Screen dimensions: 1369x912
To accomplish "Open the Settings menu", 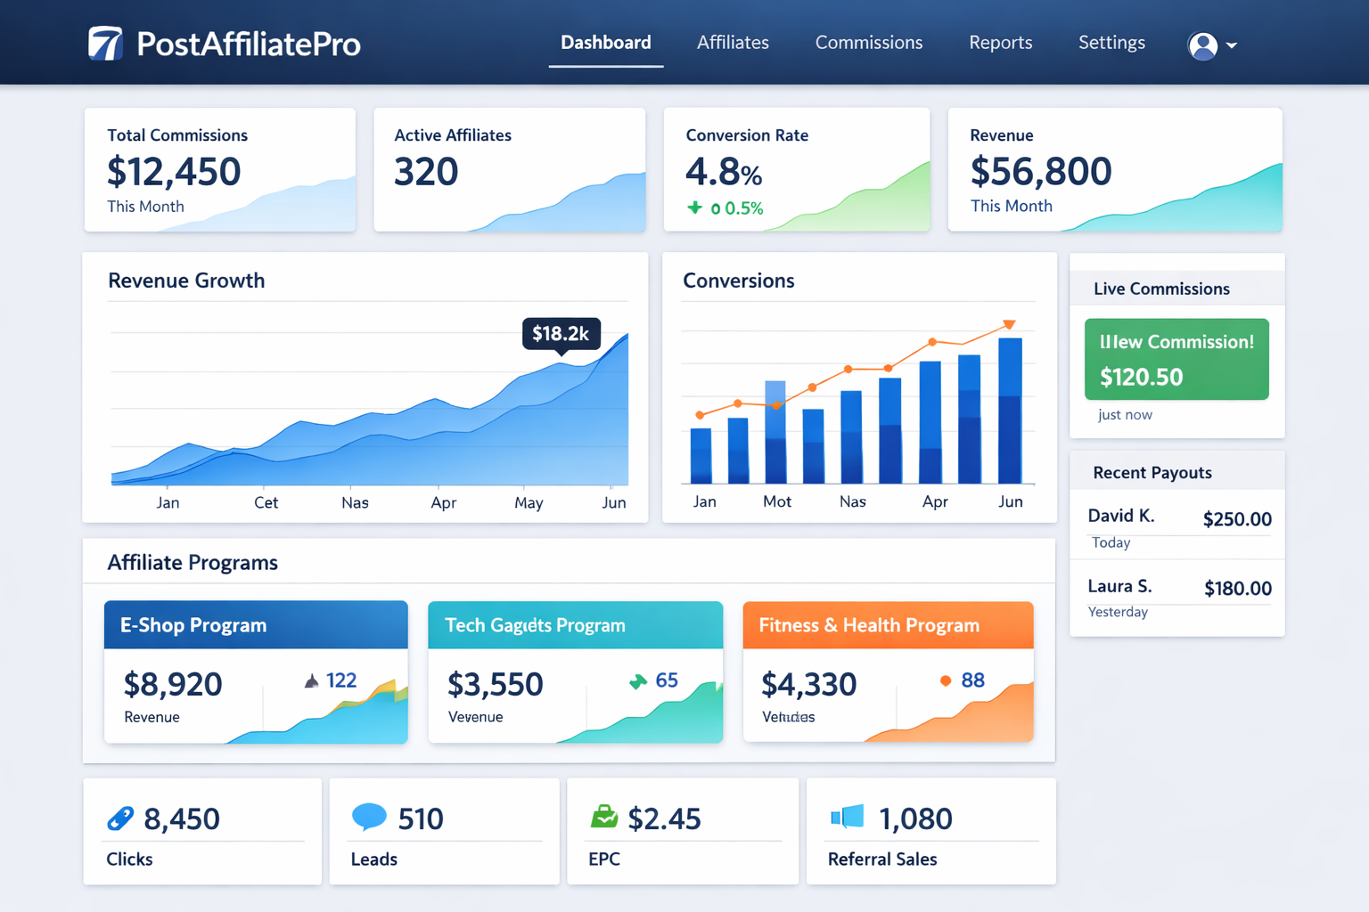I will 1111,42.
